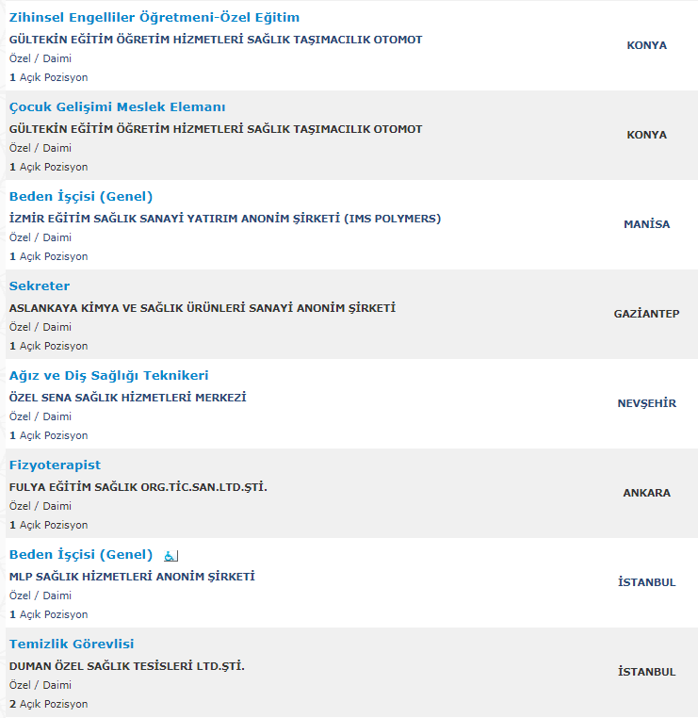Click FULYA EĞİTİM SAĞLIK company name
This screenshot has height=718, width=698.
pos(138,487)
